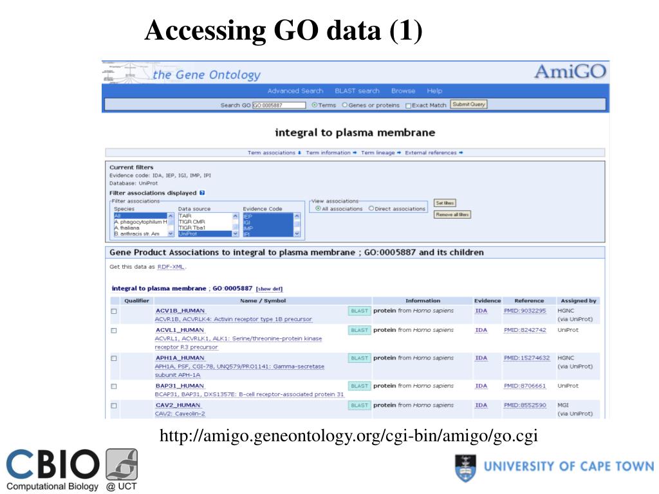Select the Terms radio button

point(314,105)
